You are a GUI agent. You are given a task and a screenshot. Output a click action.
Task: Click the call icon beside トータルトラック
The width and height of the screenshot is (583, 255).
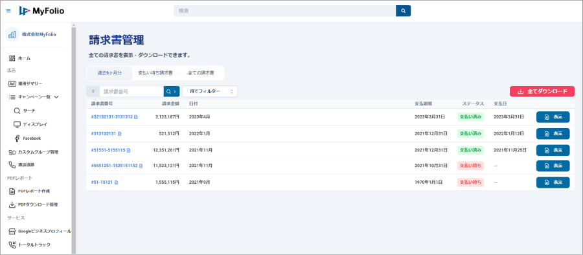coord(12,245)
